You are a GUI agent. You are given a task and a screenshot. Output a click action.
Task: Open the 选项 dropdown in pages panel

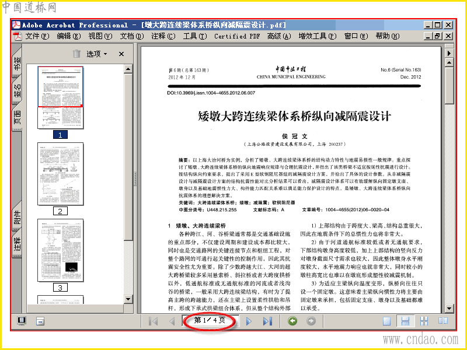point(97,54)
